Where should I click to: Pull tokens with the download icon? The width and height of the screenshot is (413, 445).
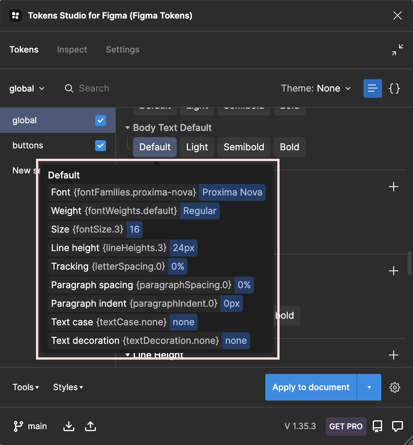pyautogui.click(x=69, y=426)
